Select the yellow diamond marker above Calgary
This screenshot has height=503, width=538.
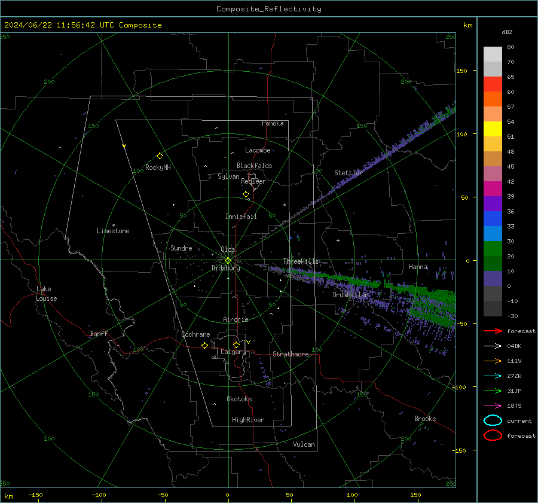pyautogui.click(x=236, y=345)
